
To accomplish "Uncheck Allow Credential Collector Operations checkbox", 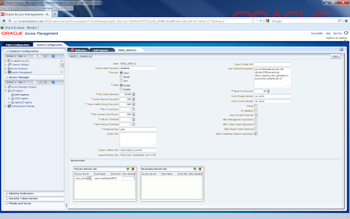I will [x=256, y=134].
